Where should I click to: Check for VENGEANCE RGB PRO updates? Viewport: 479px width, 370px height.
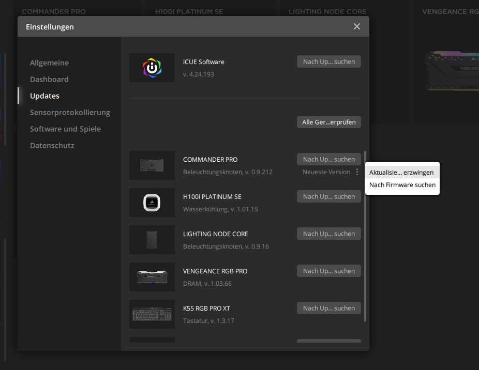click(328, 271)
